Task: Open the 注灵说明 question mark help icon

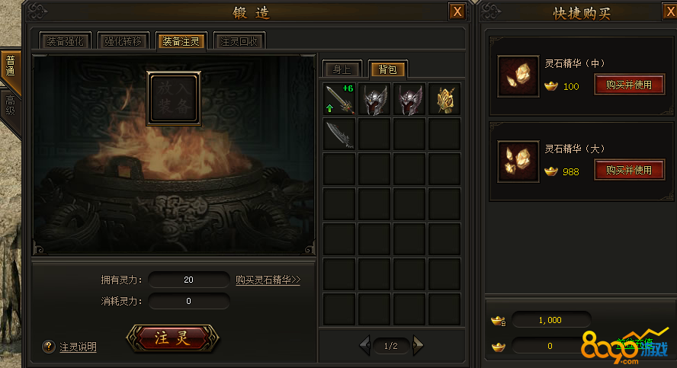Action: click(x=49, y=346)
